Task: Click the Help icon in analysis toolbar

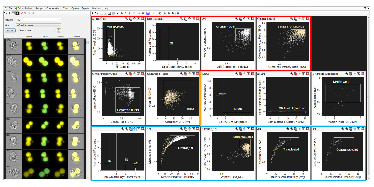Action: 178,13
